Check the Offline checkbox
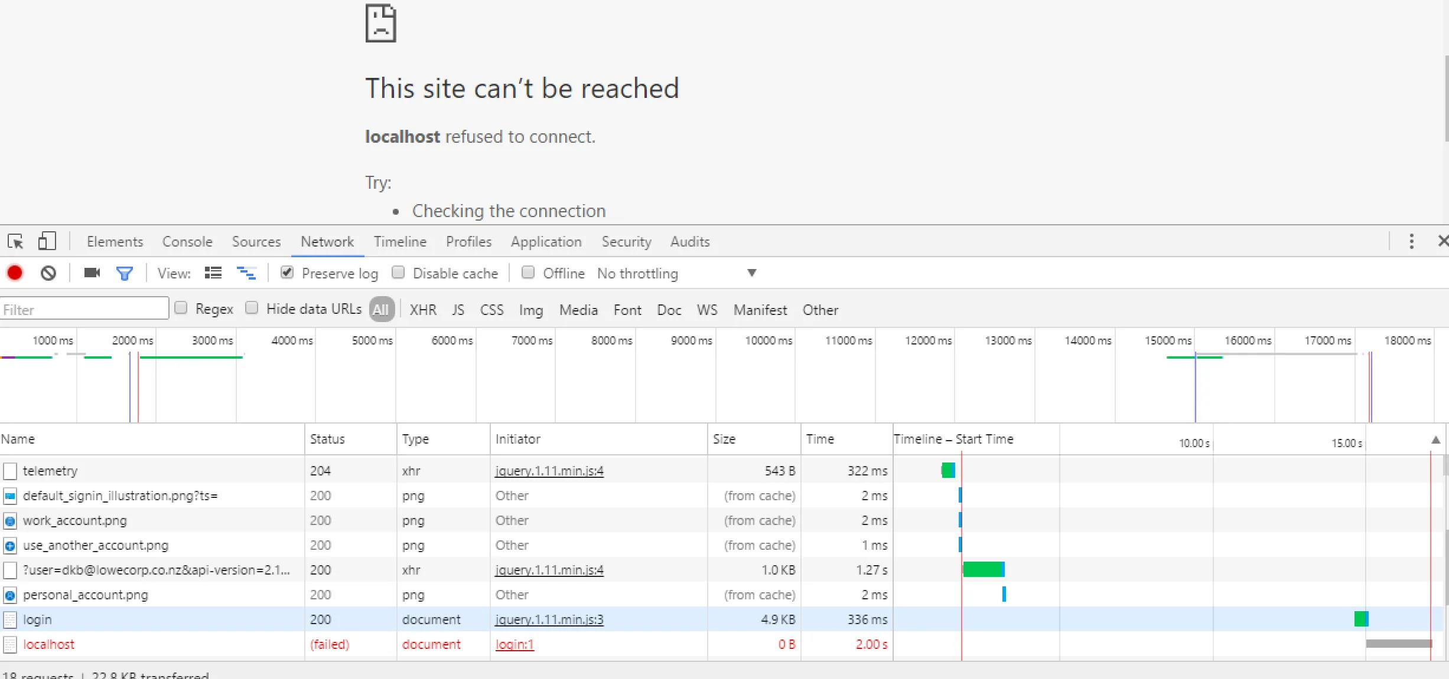This screenshot has height=679, width=1449. click(x=528, y=273)
